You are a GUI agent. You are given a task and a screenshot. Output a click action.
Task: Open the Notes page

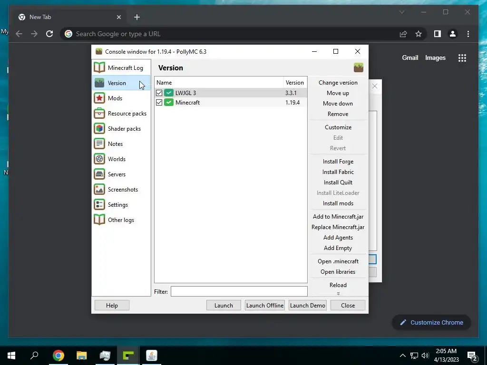click(121, 144)
